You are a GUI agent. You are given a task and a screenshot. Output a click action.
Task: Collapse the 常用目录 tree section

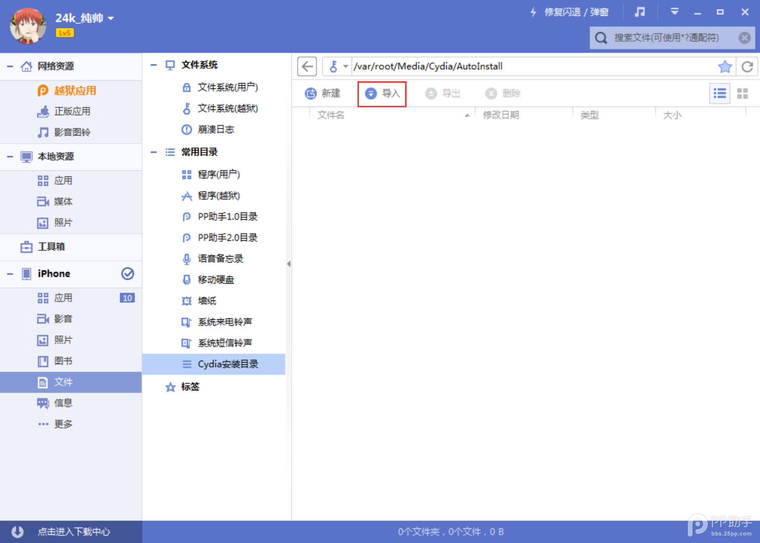click(154, 152)
